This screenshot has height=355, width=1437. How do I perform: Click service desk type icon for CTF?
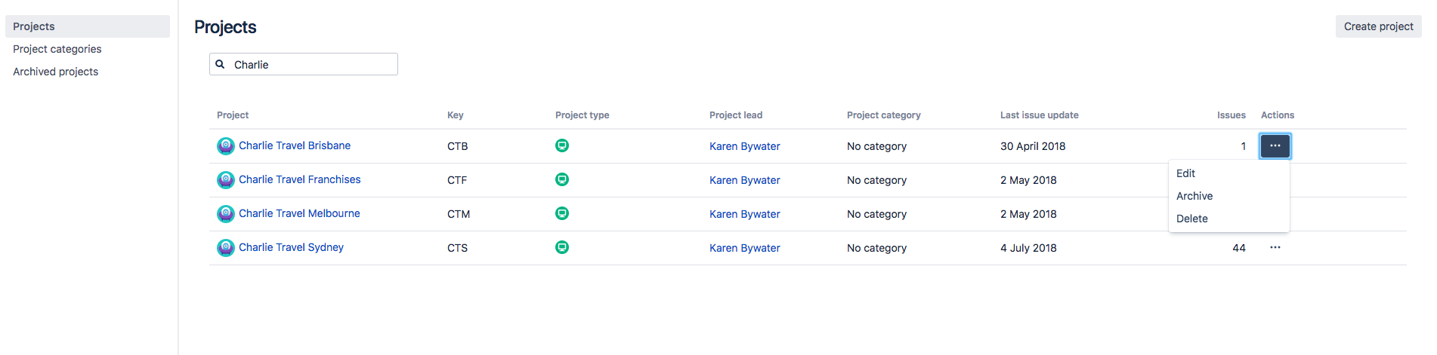click(x=562, y=179)
